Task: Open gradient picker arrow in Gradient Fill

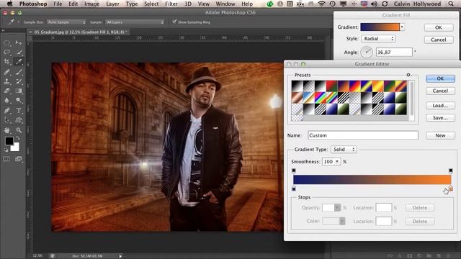Action: pyautogui.click(x=402, y=27)
